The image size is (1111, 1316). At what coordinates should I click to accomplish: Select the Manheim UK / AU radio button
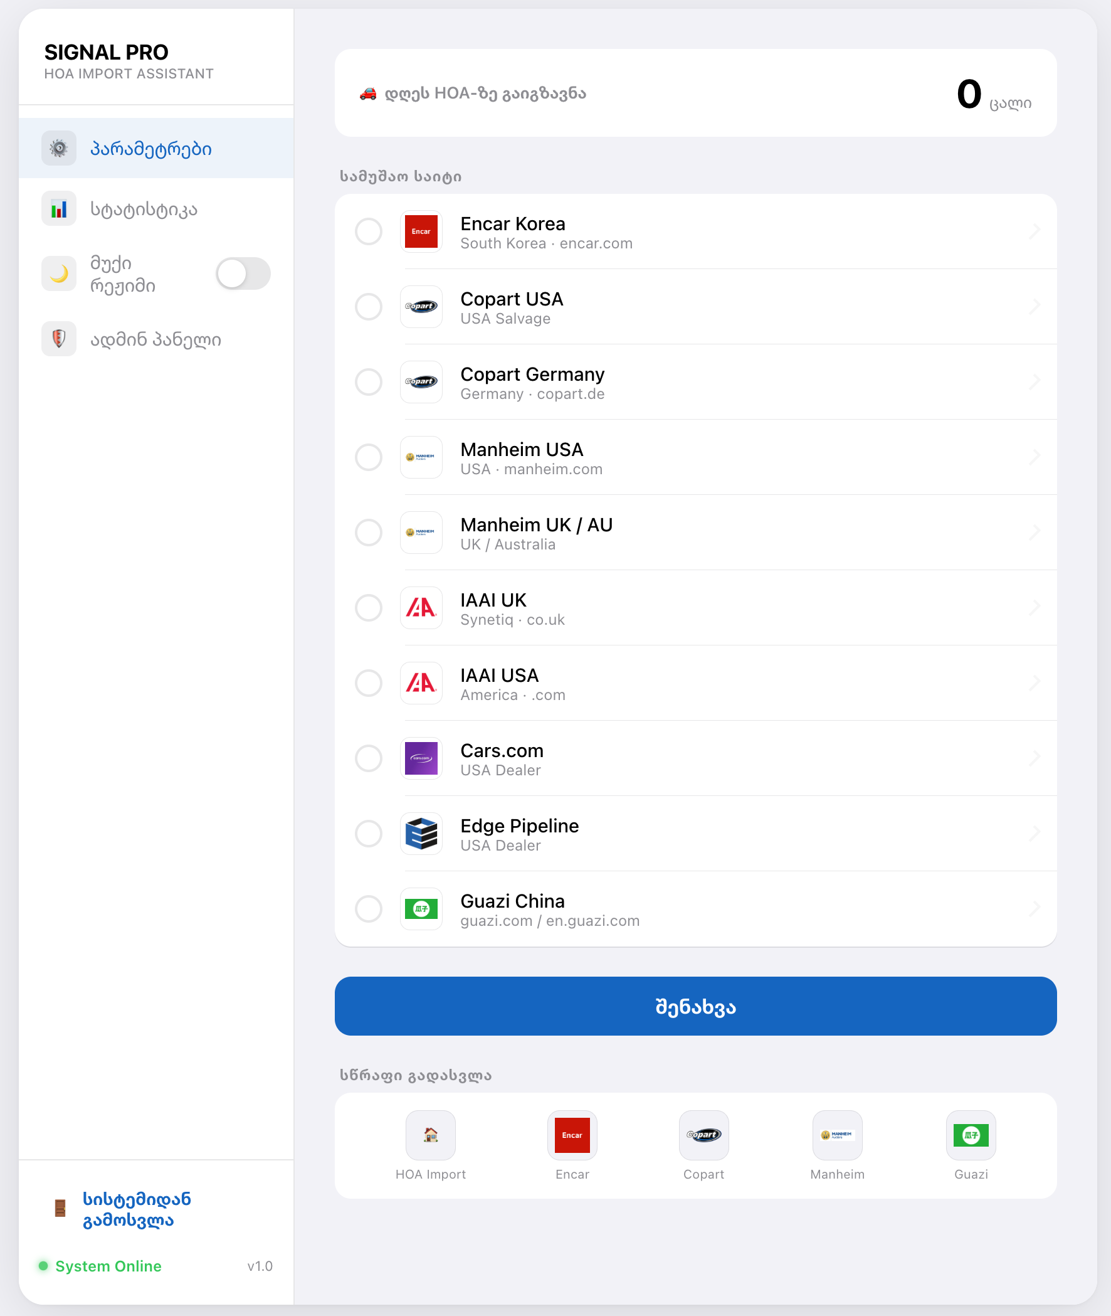pos(369,533)
